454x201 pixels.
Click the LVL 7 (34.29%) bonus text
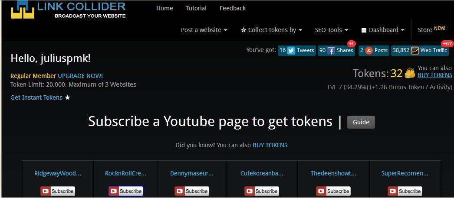[390, 87]
